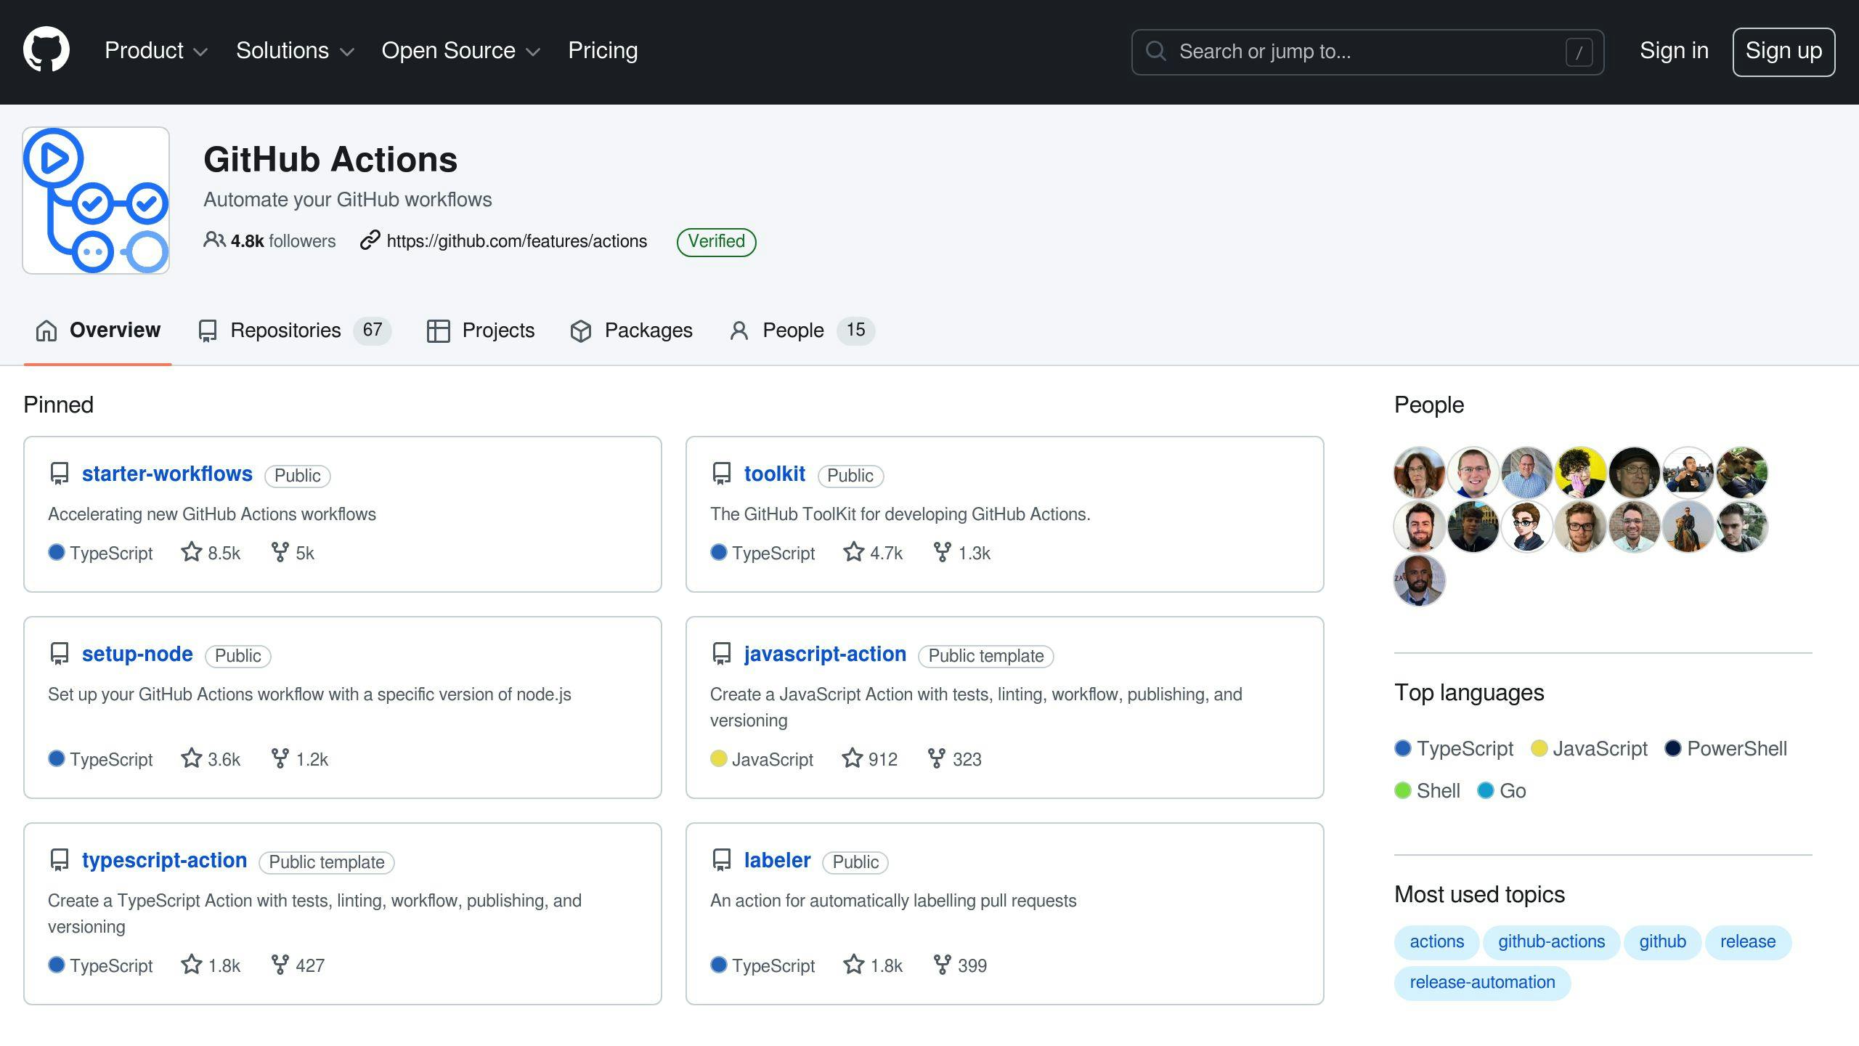Open the typescript-action repository
The width and height of the screenshot is (1859, 1046).
click(x=164, y=861)
